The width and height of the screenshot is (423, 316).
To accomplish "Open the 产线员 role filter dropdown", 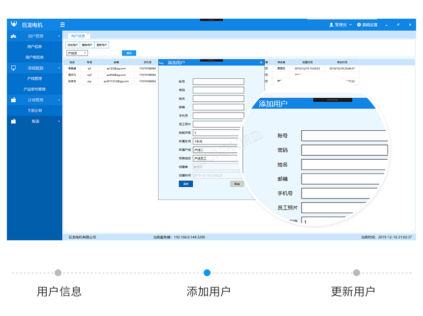I will (x=77, y=53).
